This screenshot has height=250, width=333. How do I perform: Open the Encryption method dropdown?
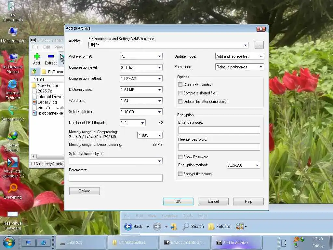point(243,165)
